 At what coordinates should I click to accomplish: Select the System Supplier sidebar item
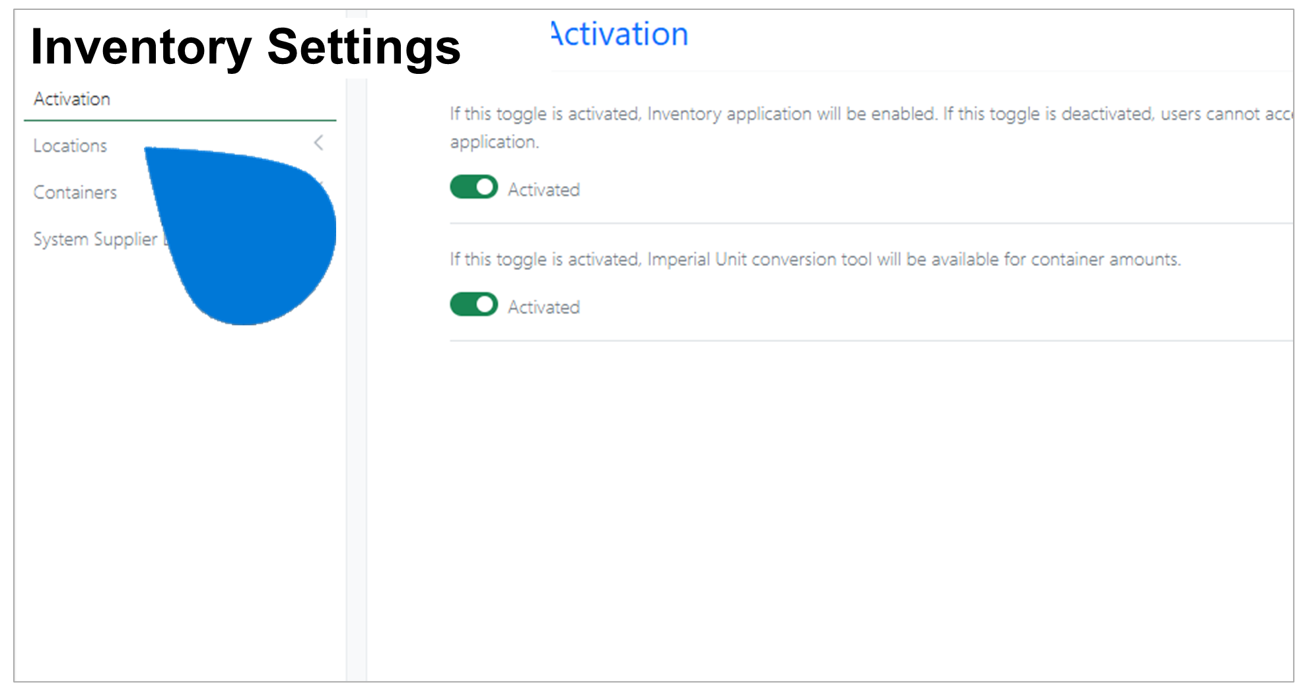click(96, 239)
